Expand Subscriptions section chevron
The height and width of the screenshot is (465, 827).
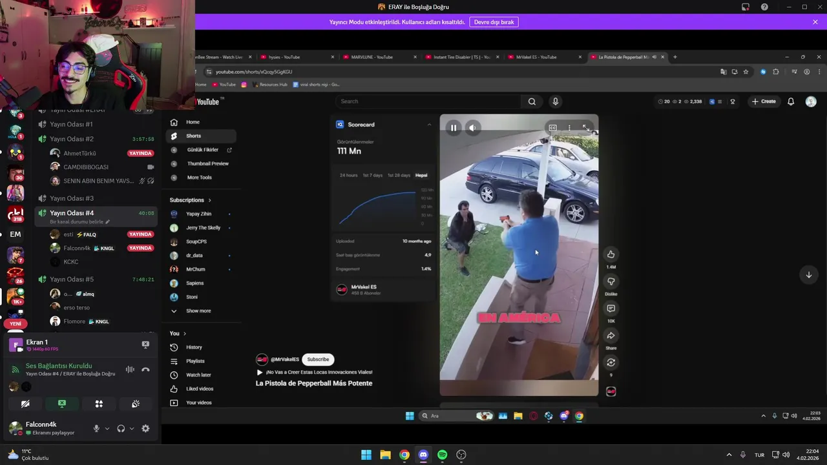209,200
